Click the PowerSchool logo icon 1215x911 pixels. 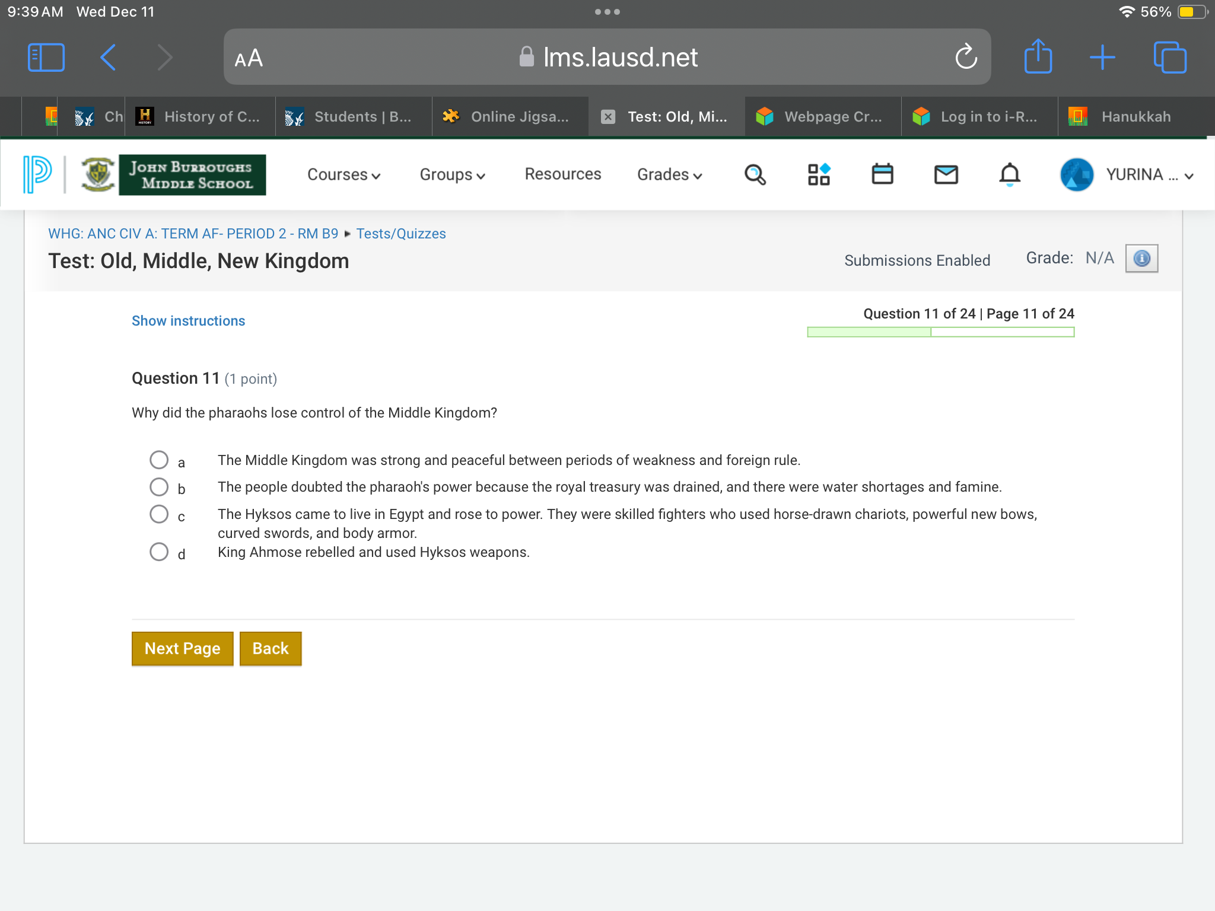37,174
